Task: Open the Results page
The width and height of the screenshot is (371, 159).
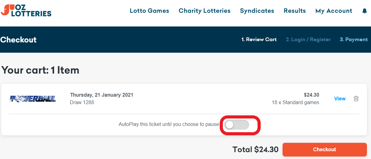Action: 295,11
